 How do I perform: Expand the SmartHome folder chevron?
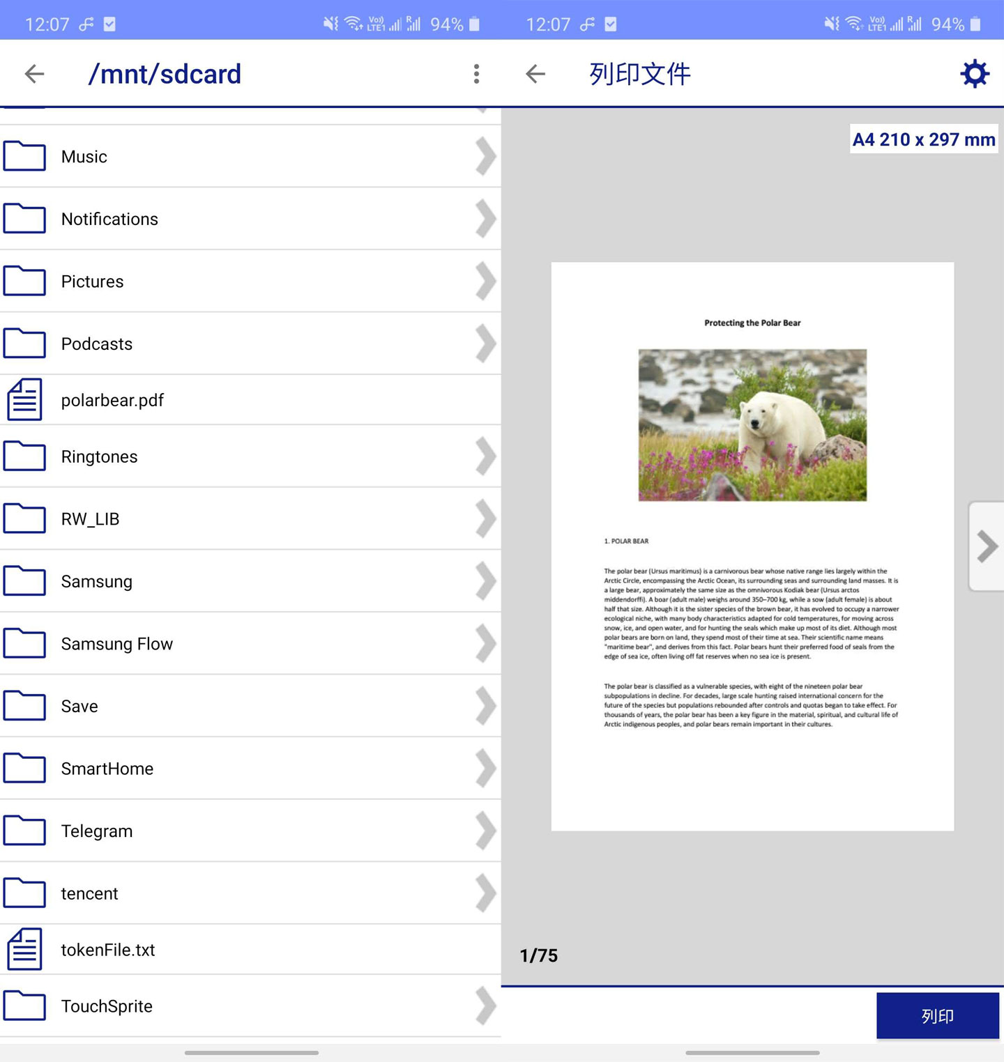click(485, 768)
